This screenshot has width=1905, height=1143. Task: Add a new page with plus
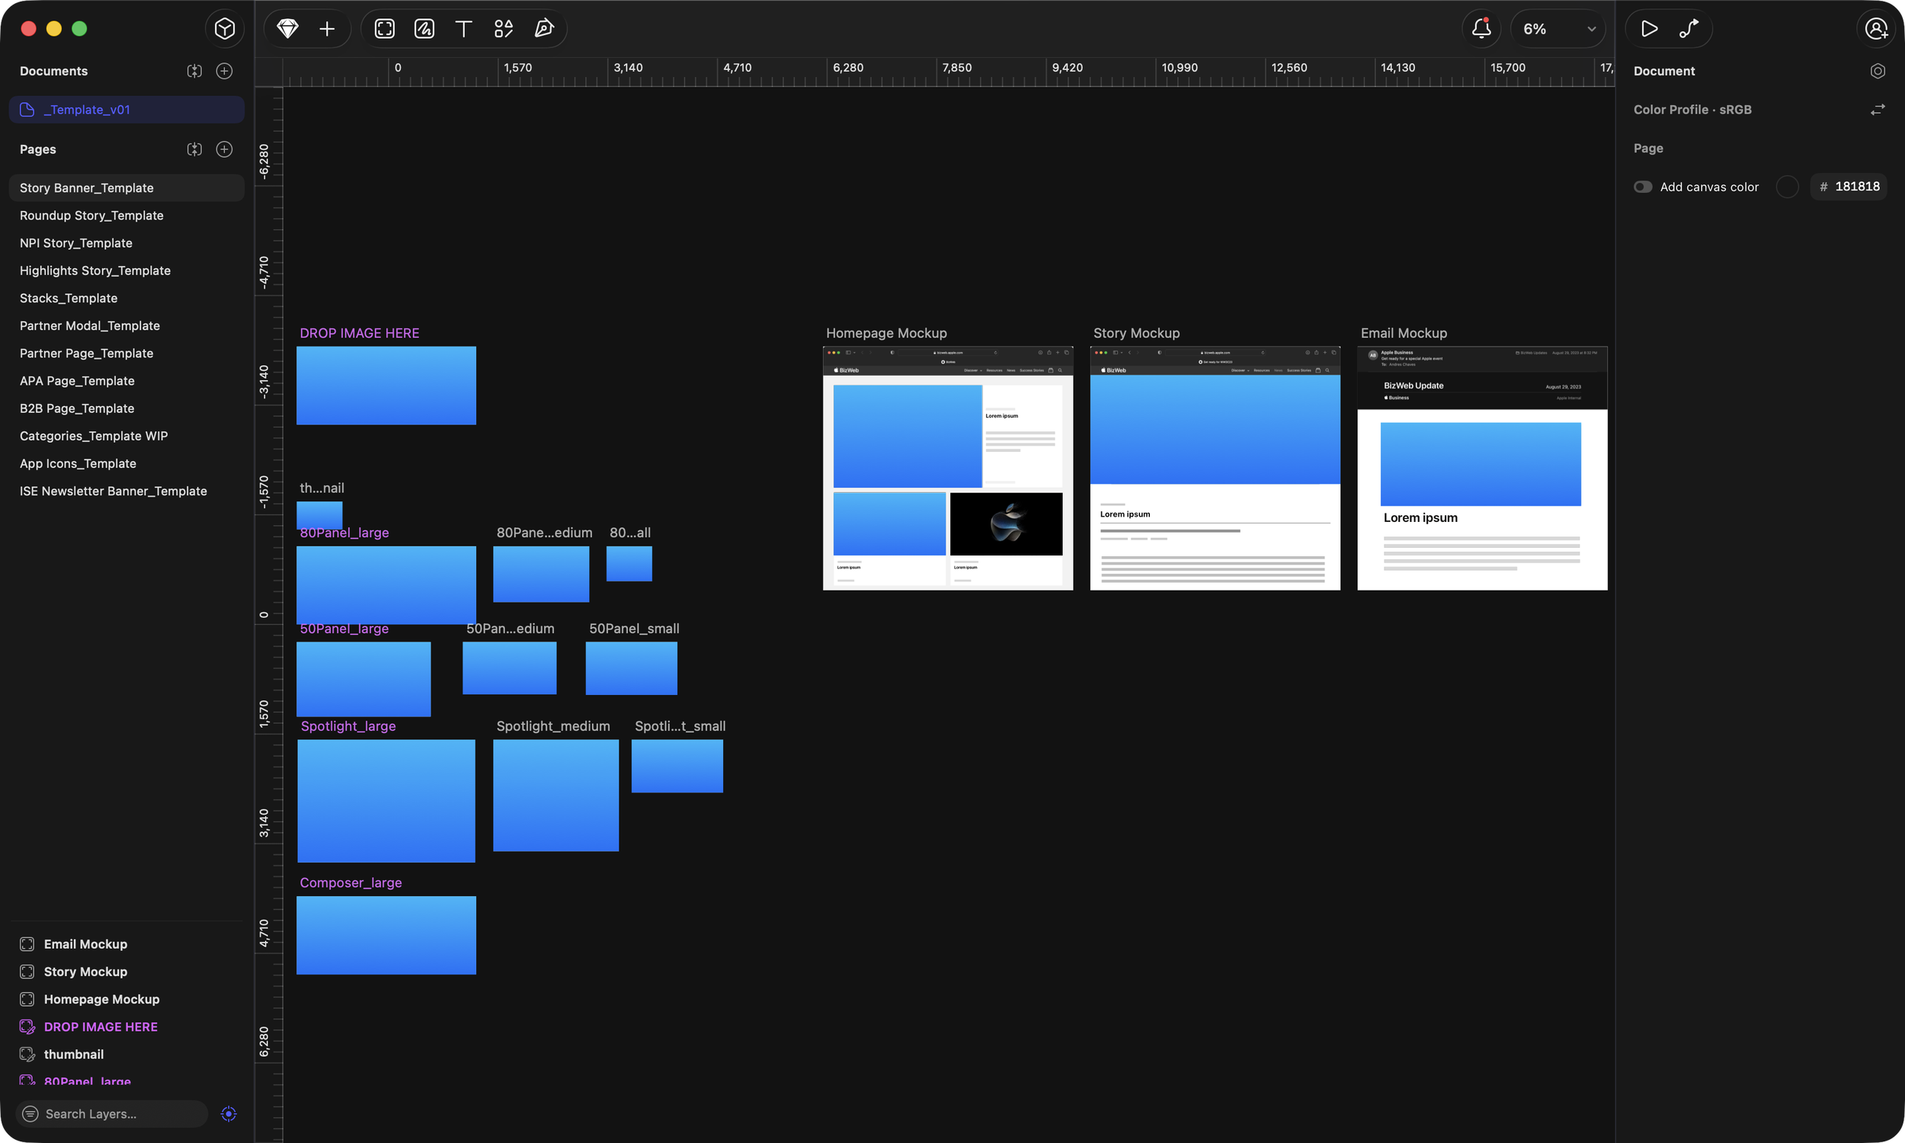224,149
